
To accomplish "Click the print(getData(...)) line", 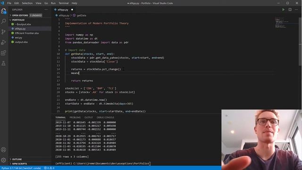I will click(105, 111).
